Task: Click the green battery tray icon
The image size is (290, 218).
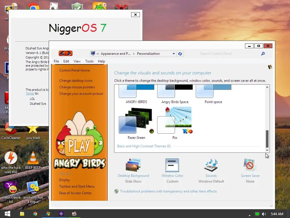Action: [x=257, y=214]
